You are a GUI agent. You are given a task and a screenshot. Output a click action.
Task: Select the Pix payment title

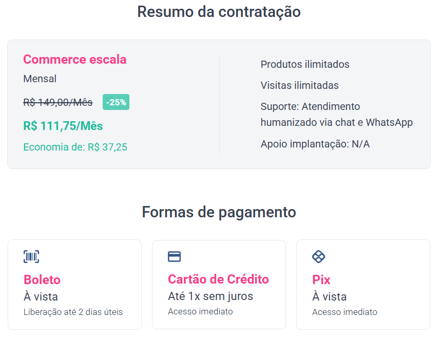pos(321,280)
